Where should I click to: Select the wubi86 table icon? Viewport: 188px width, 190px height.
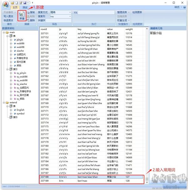[x=15, y=44]
